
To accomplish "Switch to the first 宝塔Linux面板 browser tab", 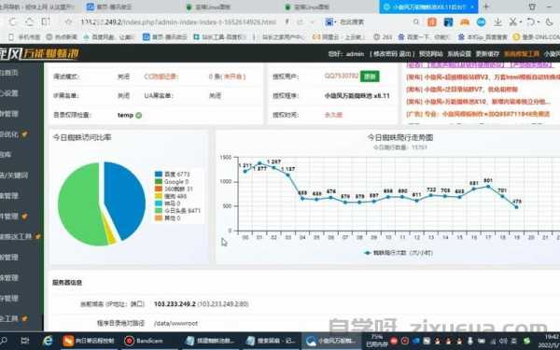I will pos(209,7).
